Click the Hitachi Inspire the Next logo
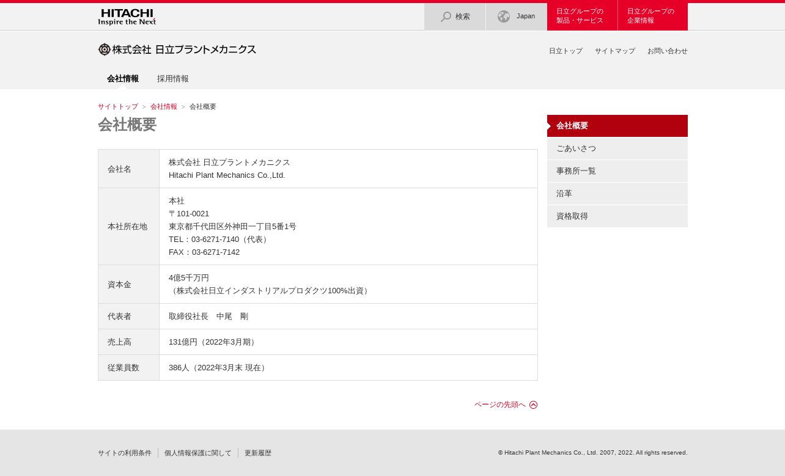The height and width of the screenshot is (476, 785). [x=127, y=16]
